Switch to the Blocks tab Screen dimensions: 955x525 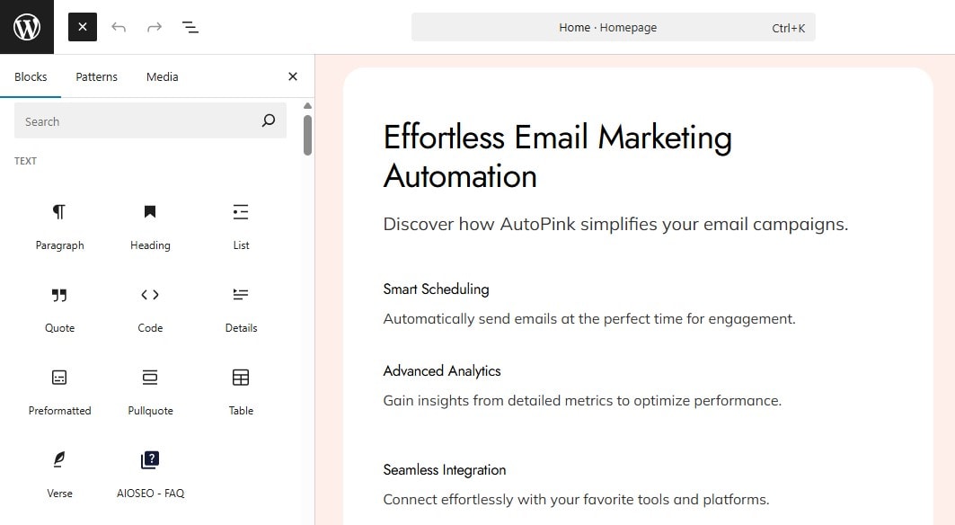click(x=31, y=76)
